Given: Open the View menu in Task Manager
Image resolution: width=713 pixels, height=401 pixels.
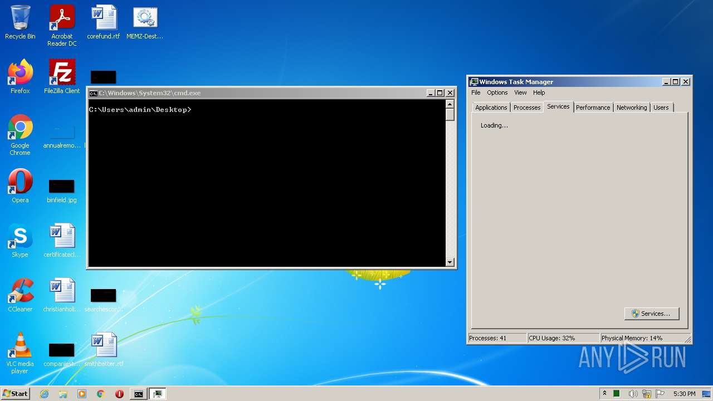Looking at the screenshot, I should (520, 92).
